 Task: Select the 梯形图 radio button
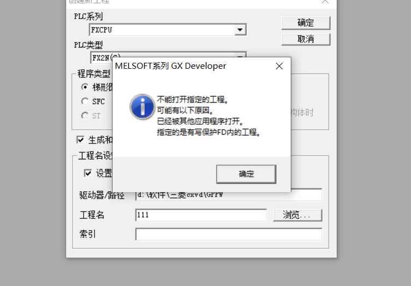coord(85,87)
